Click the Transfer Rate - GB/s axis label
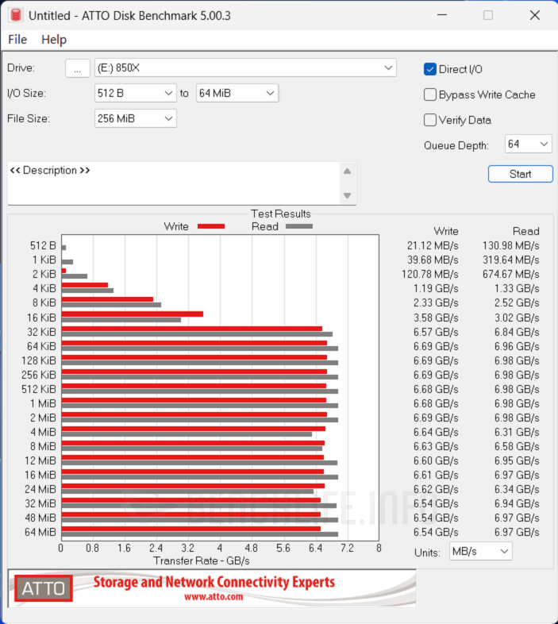The image size is (558, 624). click(202, 560)
